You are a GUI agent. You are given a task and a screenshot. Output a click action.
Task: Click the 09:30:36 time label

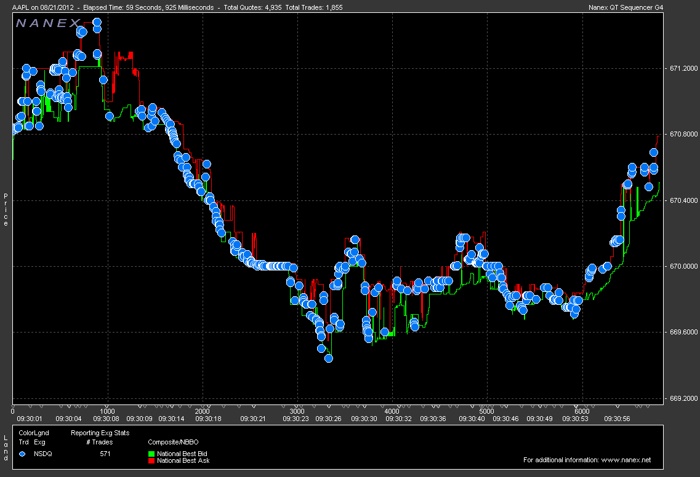433,419
